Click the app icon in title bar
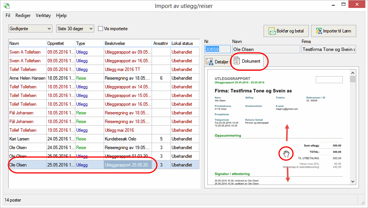Screen dimensions: 368x208 point(6,6)
